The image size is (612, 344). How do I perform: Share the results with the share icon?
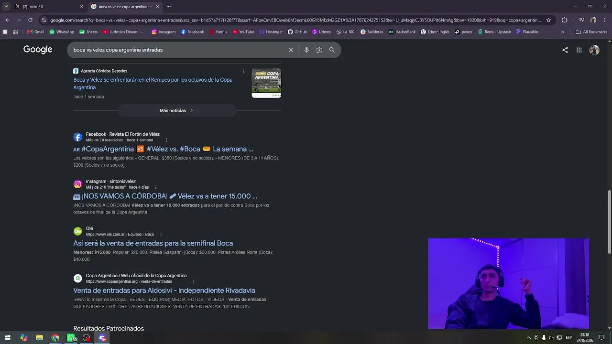565,50
